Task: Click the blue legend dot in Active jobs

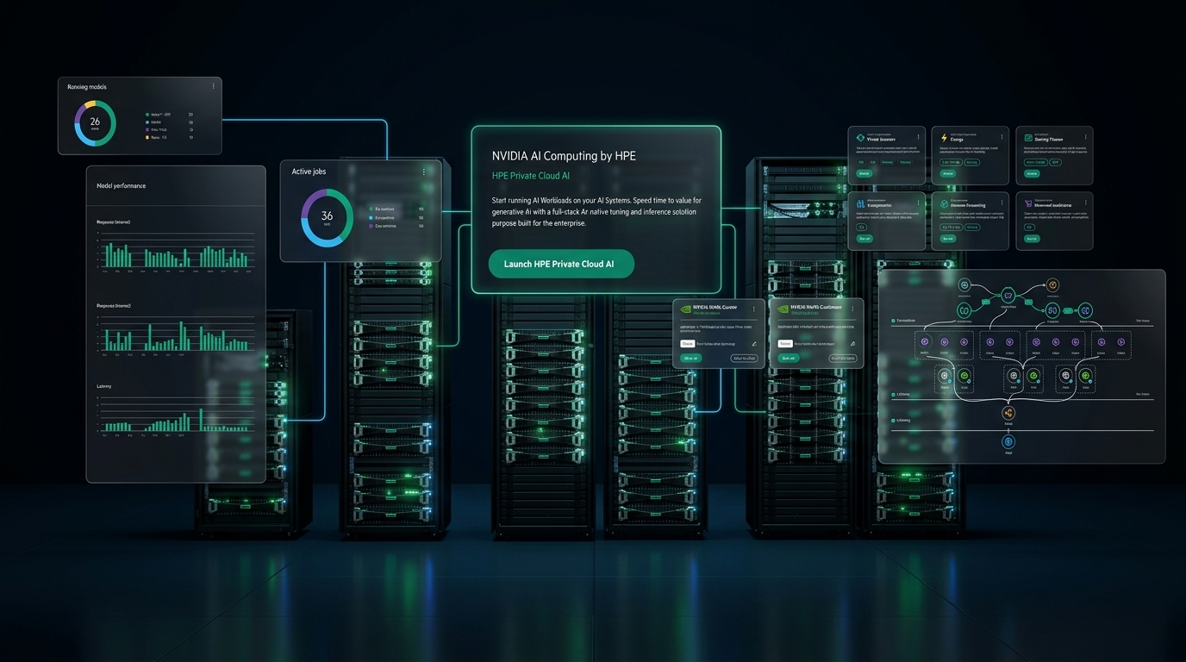Action: 371,217
